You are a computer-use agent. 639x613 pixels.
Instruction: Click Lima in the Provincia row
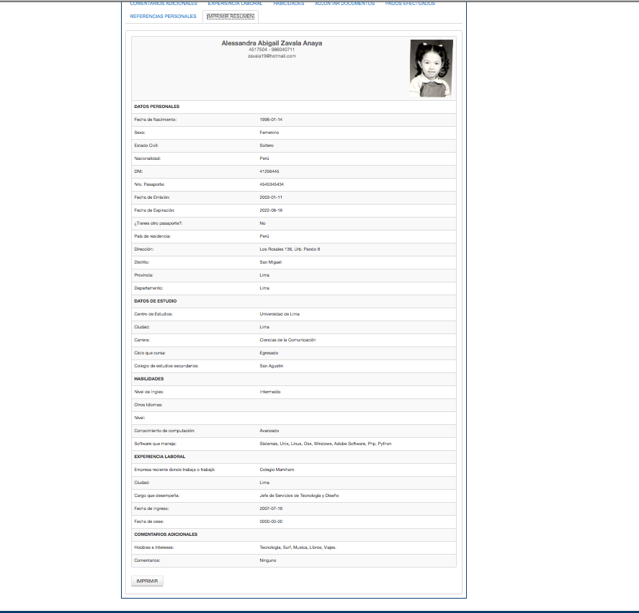click(x=264, y=275)
